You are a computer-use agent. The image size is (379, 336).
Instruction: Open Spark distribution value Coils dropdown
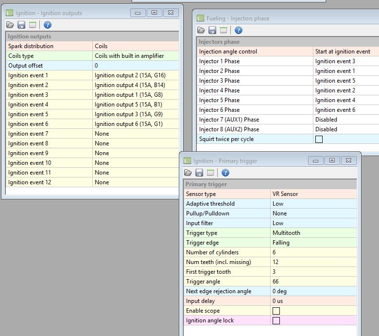pos(136,46)
